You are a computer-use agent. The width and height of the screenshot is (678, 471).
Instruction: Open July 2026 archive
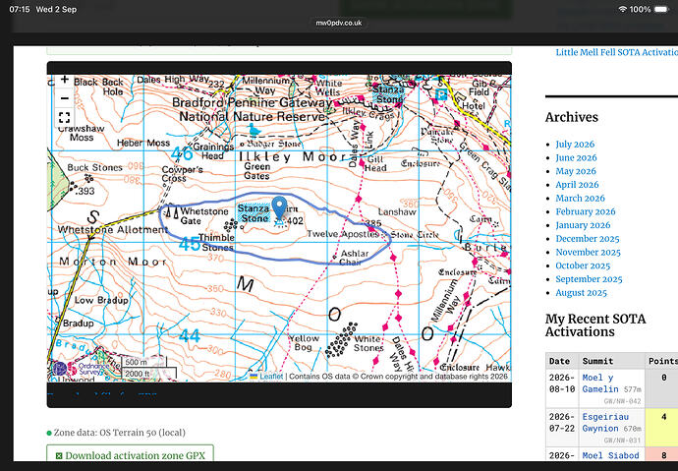(x=575, y=145)
